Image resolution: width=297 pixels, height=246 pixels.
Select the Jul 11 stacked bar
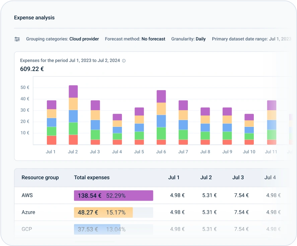(x=272, y=122)
